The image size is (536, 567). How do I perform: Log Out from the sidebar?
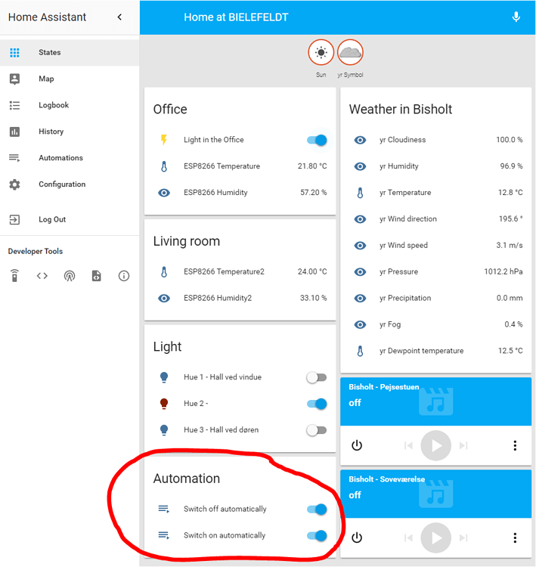coord(70,219)
